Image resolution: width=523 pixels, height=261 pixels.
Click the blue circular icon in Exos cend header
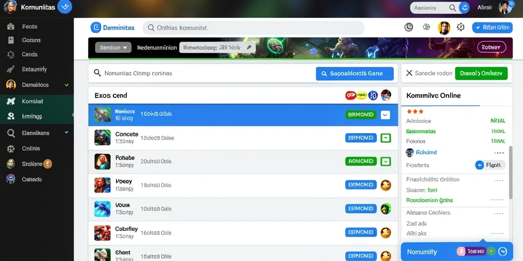click(x=372, y=95)
